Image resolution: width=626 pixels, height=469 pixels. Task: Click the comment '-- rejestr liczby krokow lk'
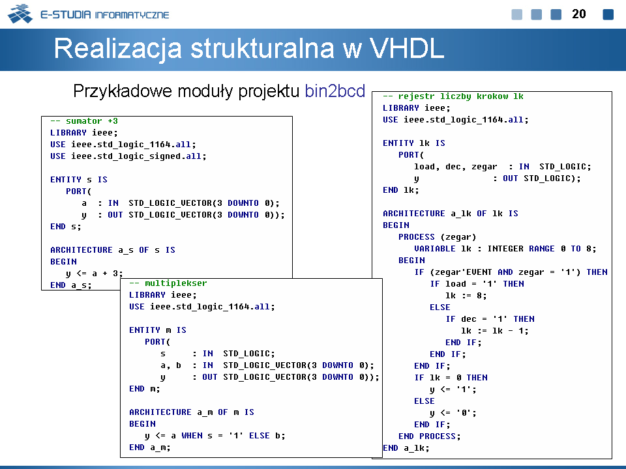click(453, 96)
